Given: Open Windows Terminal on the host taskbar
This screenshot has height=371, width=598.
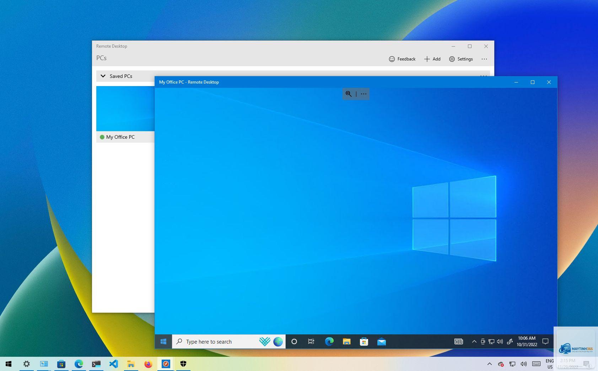Looking at the screenshot, I should point(96,364).
